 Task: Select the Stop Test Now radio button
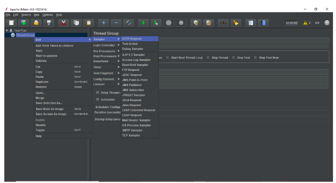click(x=256, y=58)
